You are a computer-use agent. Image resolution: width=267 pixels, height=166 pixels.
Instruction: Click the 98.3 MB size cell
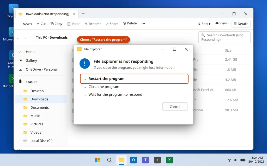point(232,110)
